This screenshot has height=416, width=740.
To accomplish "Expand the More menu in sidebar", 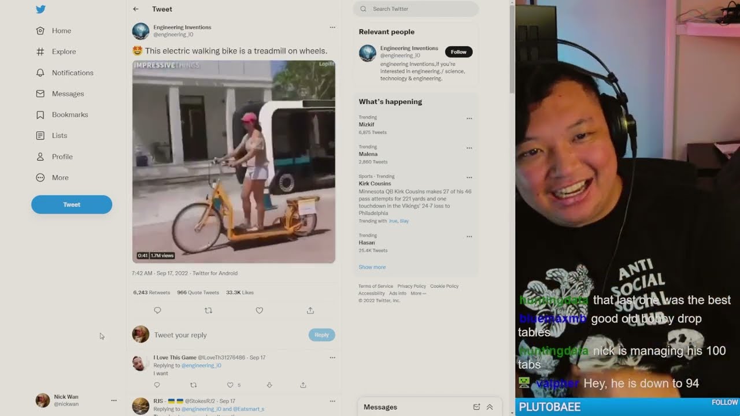I will point(53,177).
